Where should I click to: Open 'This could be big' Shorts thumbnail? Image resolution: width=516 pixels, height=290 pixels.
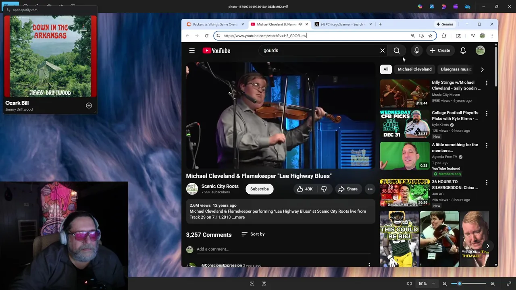point(399,239)
